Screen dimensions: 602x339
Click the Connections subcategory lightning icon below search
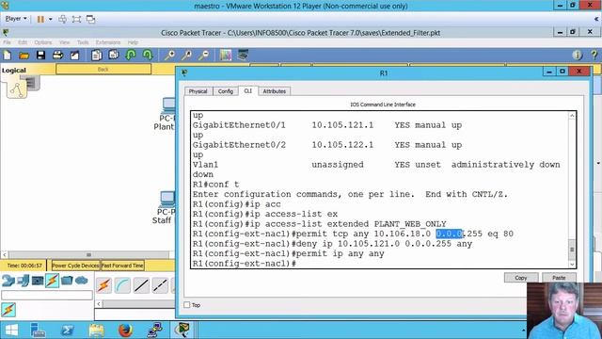(x=8, y=310)
